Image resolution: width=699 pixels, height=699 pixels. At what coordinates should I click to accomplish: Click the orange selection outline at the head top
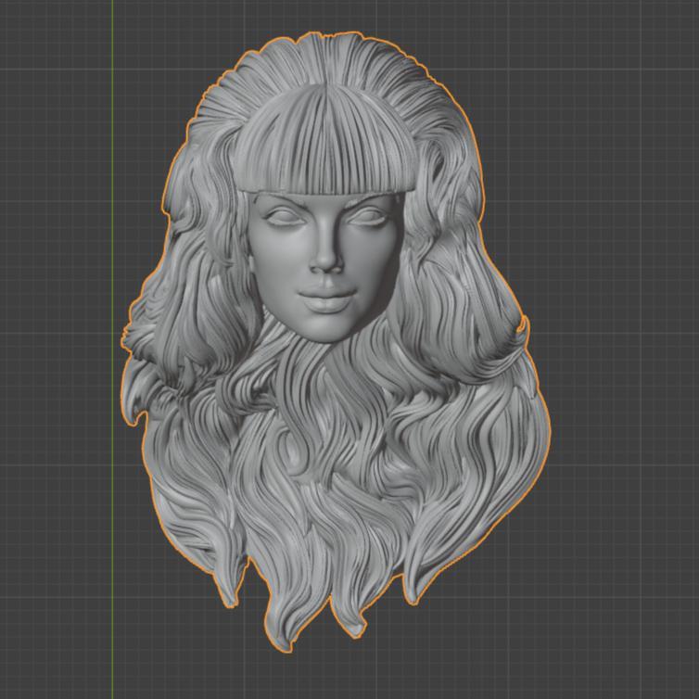(327, 33)
